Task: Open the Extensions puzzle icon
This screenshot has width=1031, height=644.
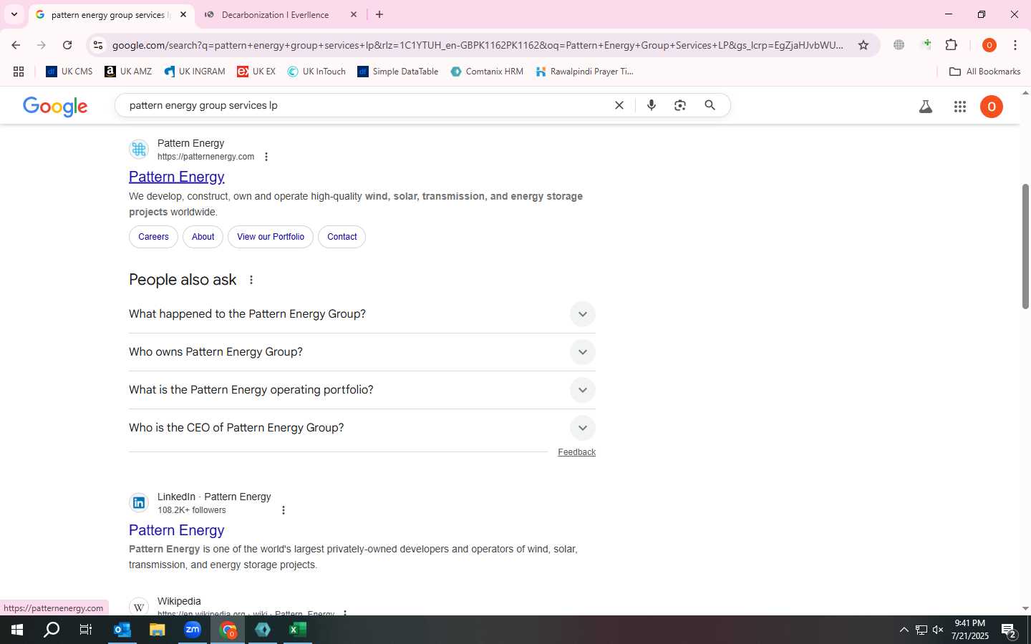Action: point(952,45)
